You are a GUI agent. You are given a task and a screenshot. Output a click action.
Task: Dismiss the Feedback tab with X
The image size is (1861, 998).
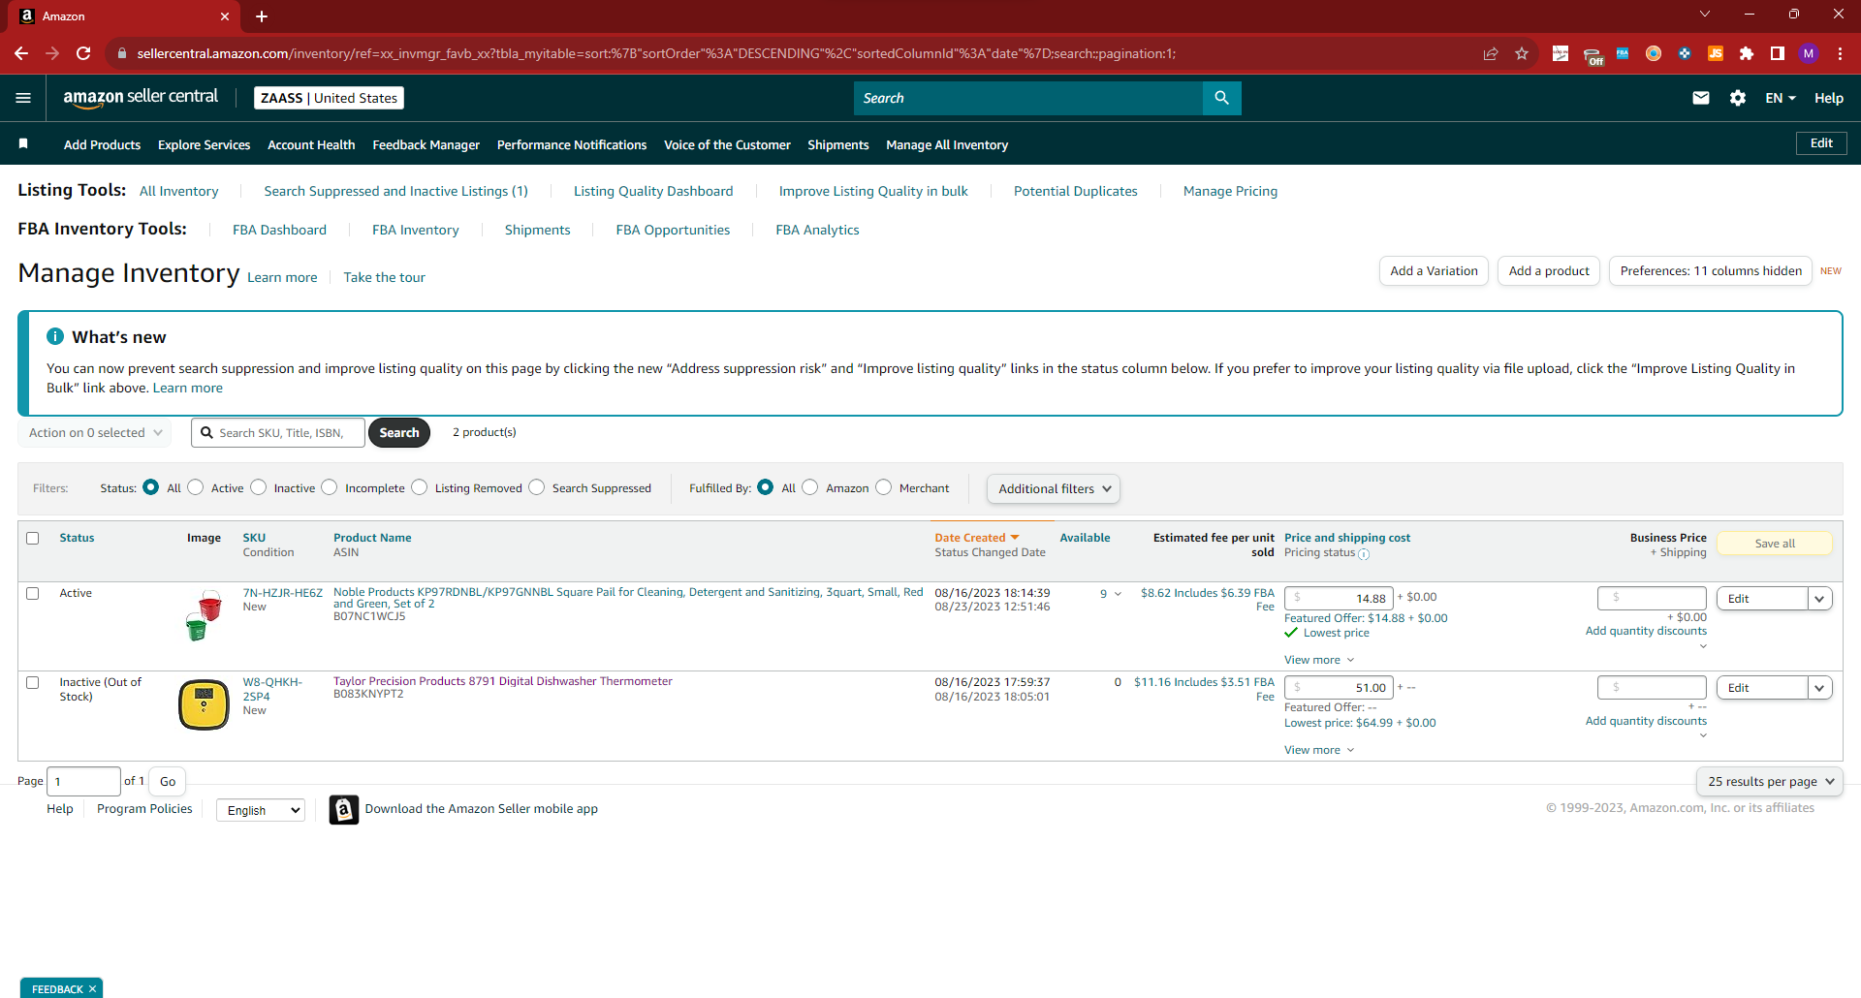(92, 989)
